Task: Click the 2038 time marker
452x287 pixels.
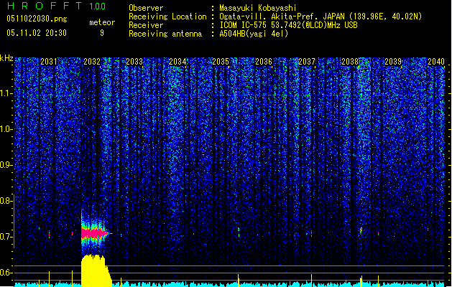Action: 350,62
